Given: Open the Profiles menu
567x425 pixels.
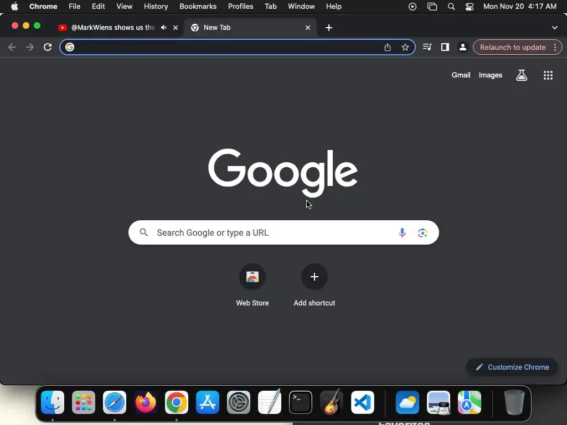Looking at the screenshot, I should point(240,7).
